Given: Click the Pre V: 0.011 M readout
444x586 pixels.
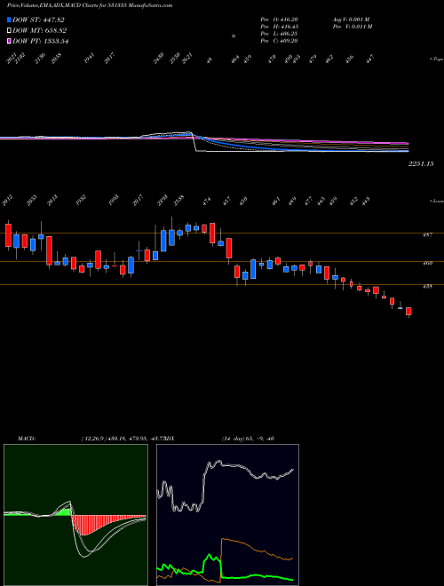Looking at the screenshot, I should pos(352,27).
